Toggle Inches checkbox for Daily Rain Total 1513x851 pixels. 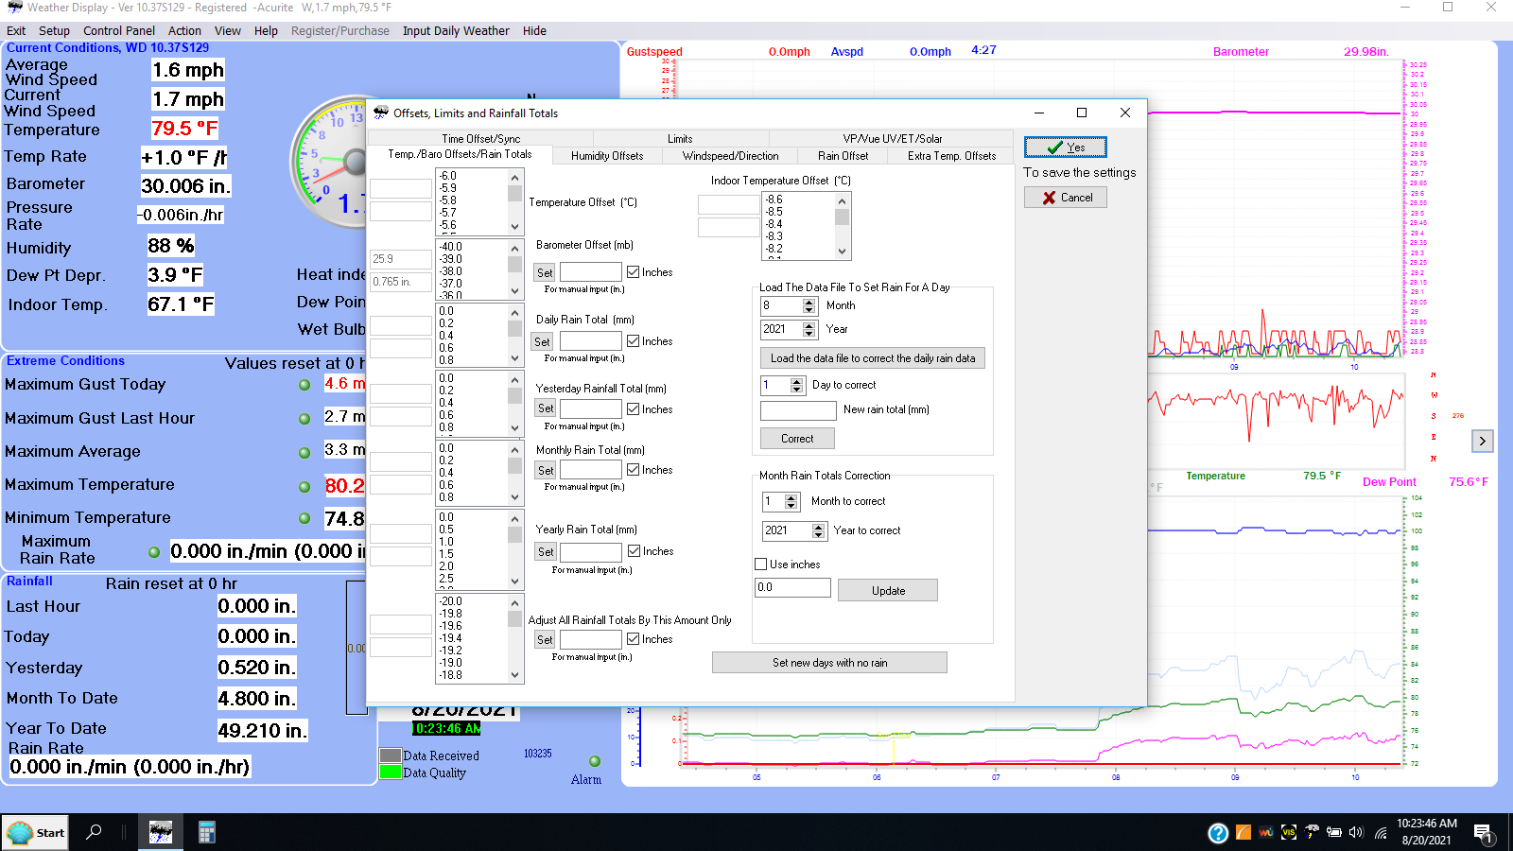coord(633,341)
